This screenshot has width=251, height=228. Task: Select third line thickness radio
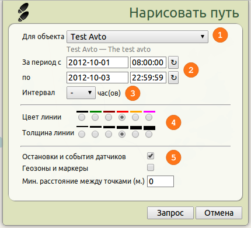pos(109,134)
